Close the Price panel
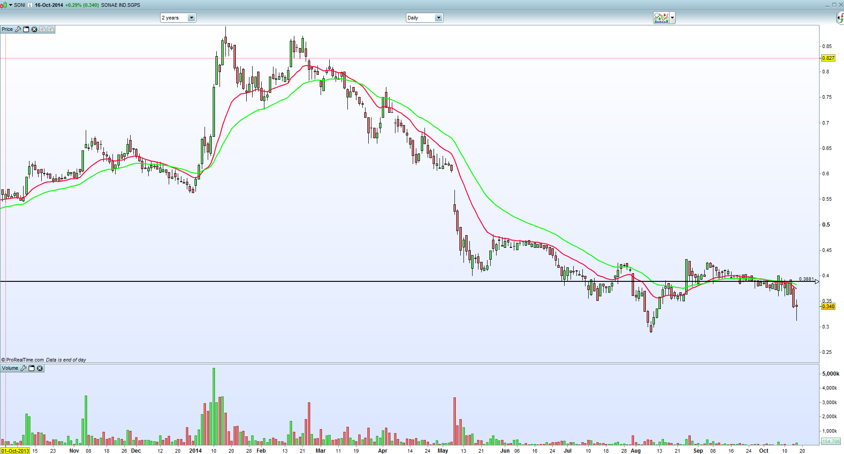This screenshot has height=454, width=844. click(x=34, y=29)
